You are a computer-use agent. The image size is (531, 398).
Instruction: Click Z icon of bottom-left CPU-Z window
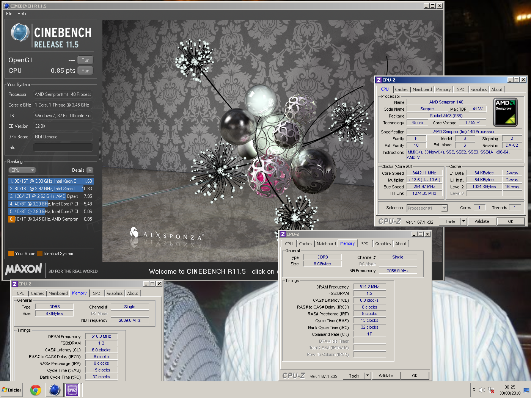click(x=14, y=284)
